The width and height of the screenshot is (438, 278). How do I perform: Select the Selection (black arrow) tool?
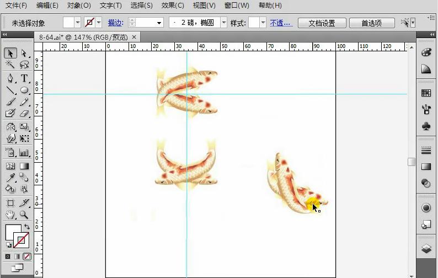coord(10,53)
